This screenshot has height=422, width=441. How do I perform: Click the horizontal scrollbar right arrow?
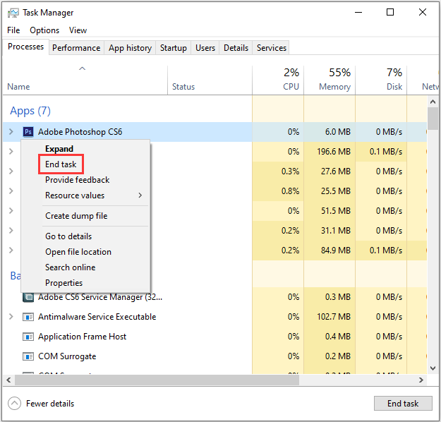[421, 380]
